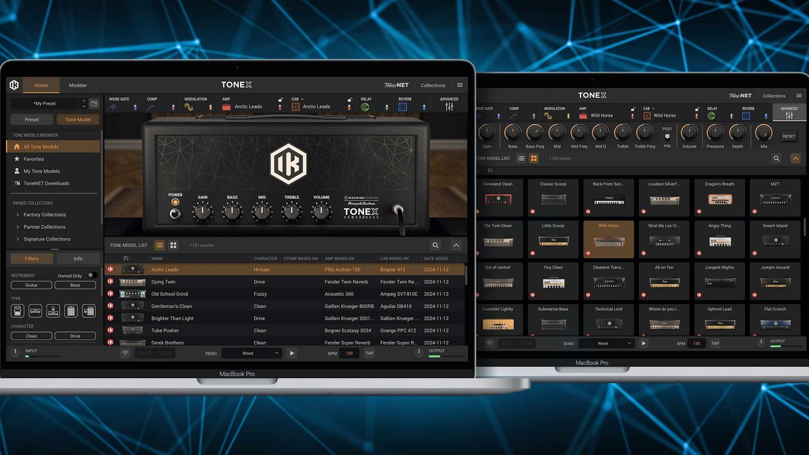The width and height of the screenshot is (809, 455).
Task: Click sort icon above tone list, left laptop
Action: 126,258
